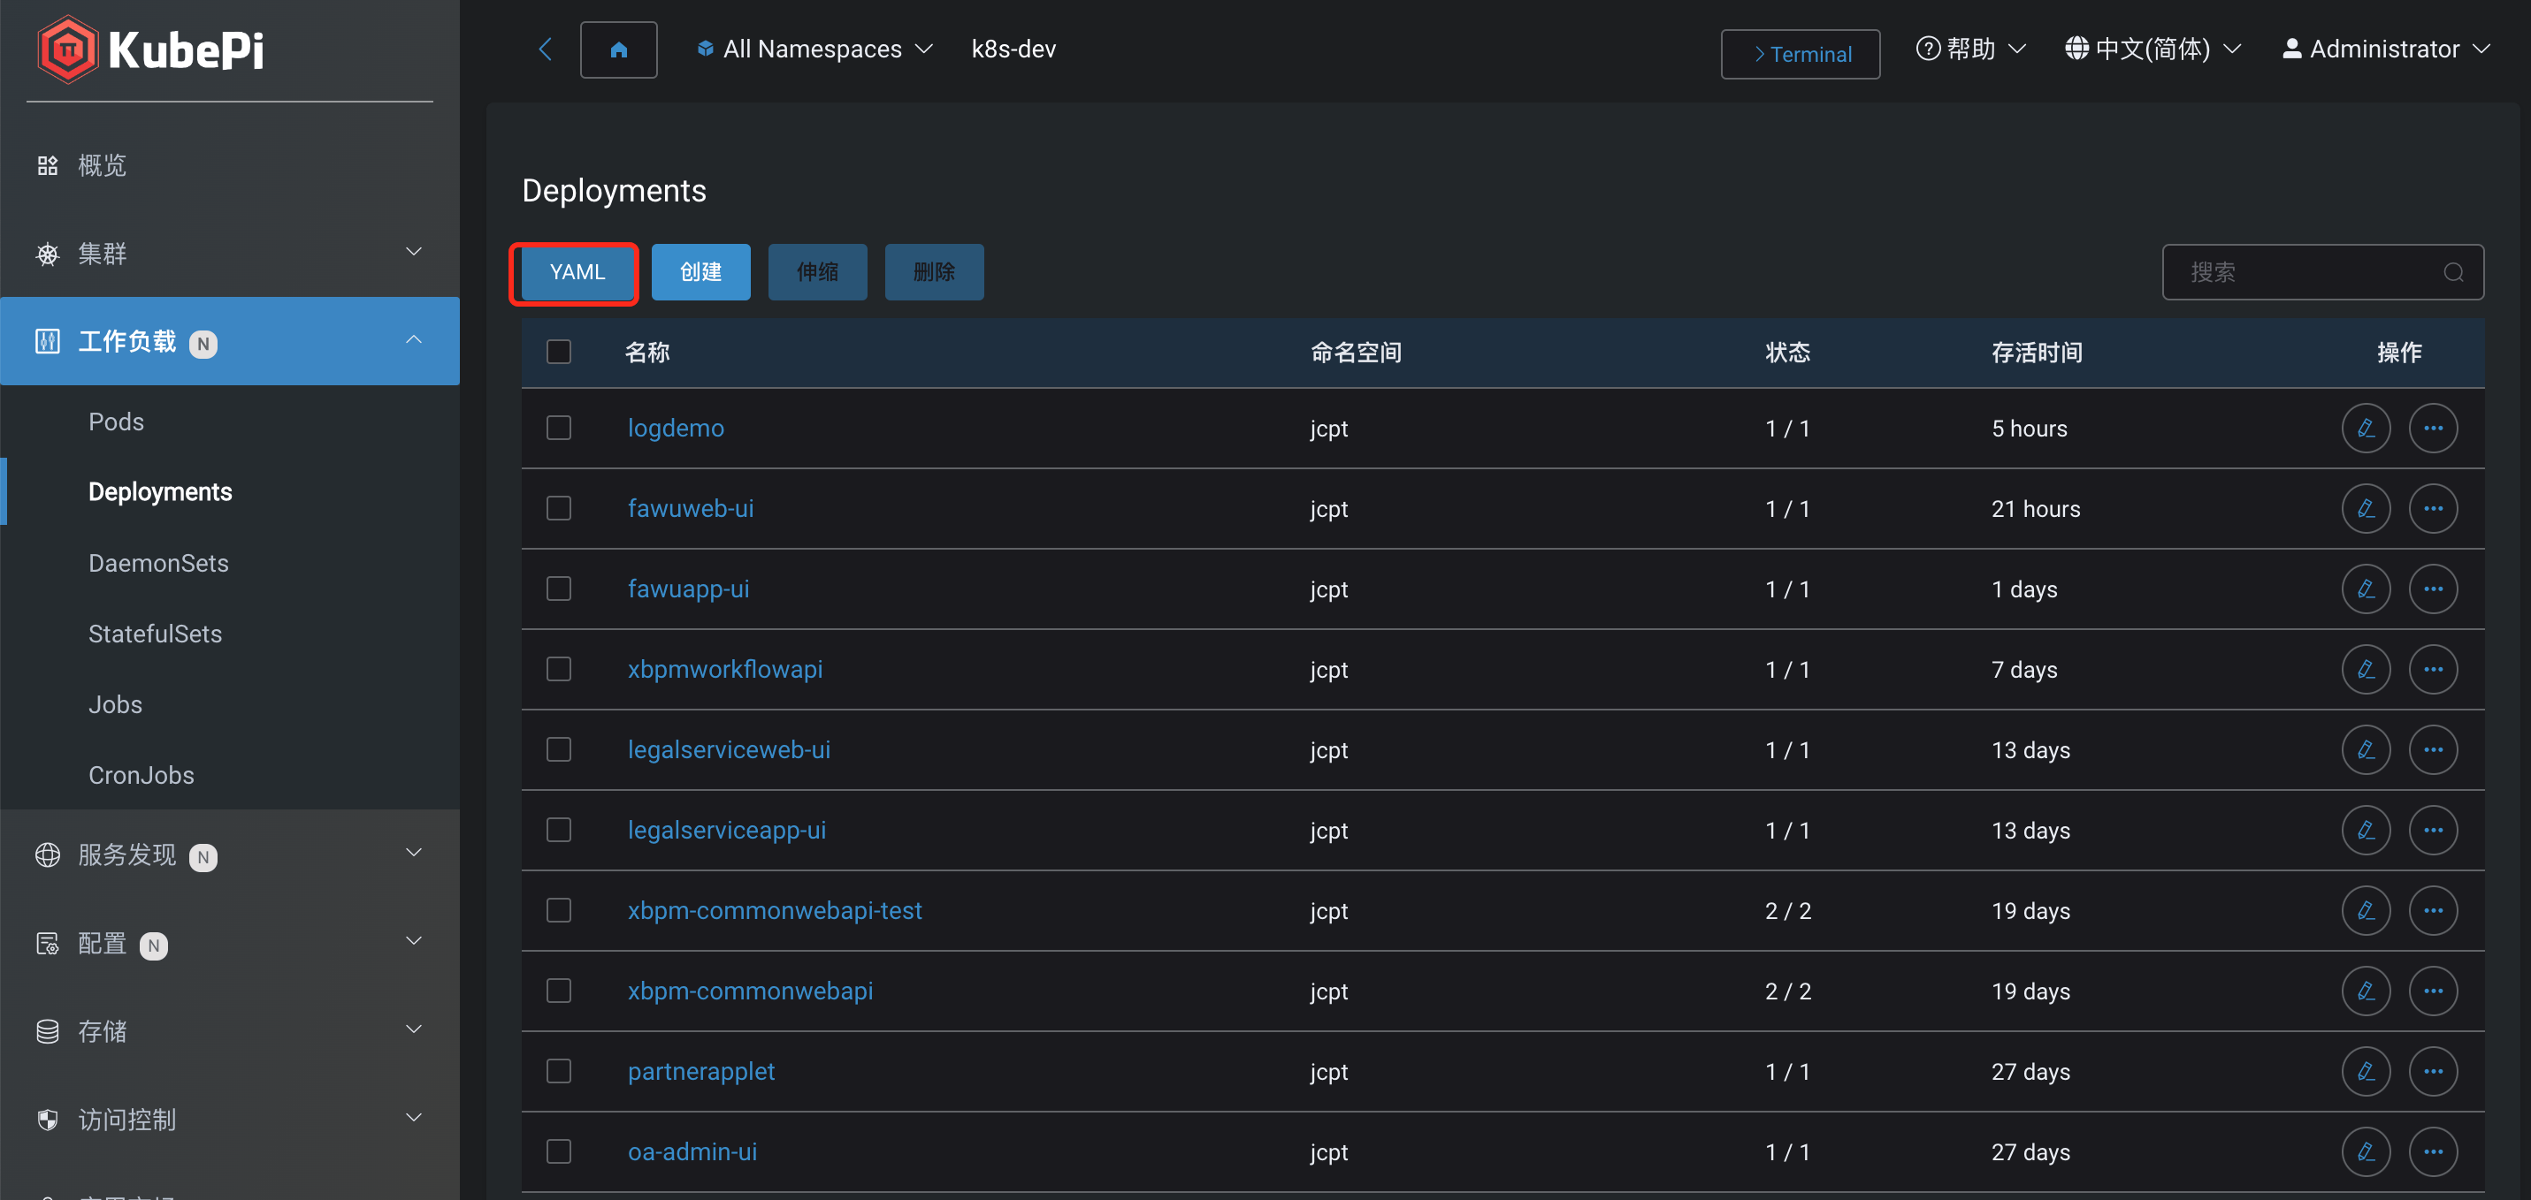Toggle the select-all checkbox in table header
Screen dimensions: 2531x1200
click(x=558, y=352)
